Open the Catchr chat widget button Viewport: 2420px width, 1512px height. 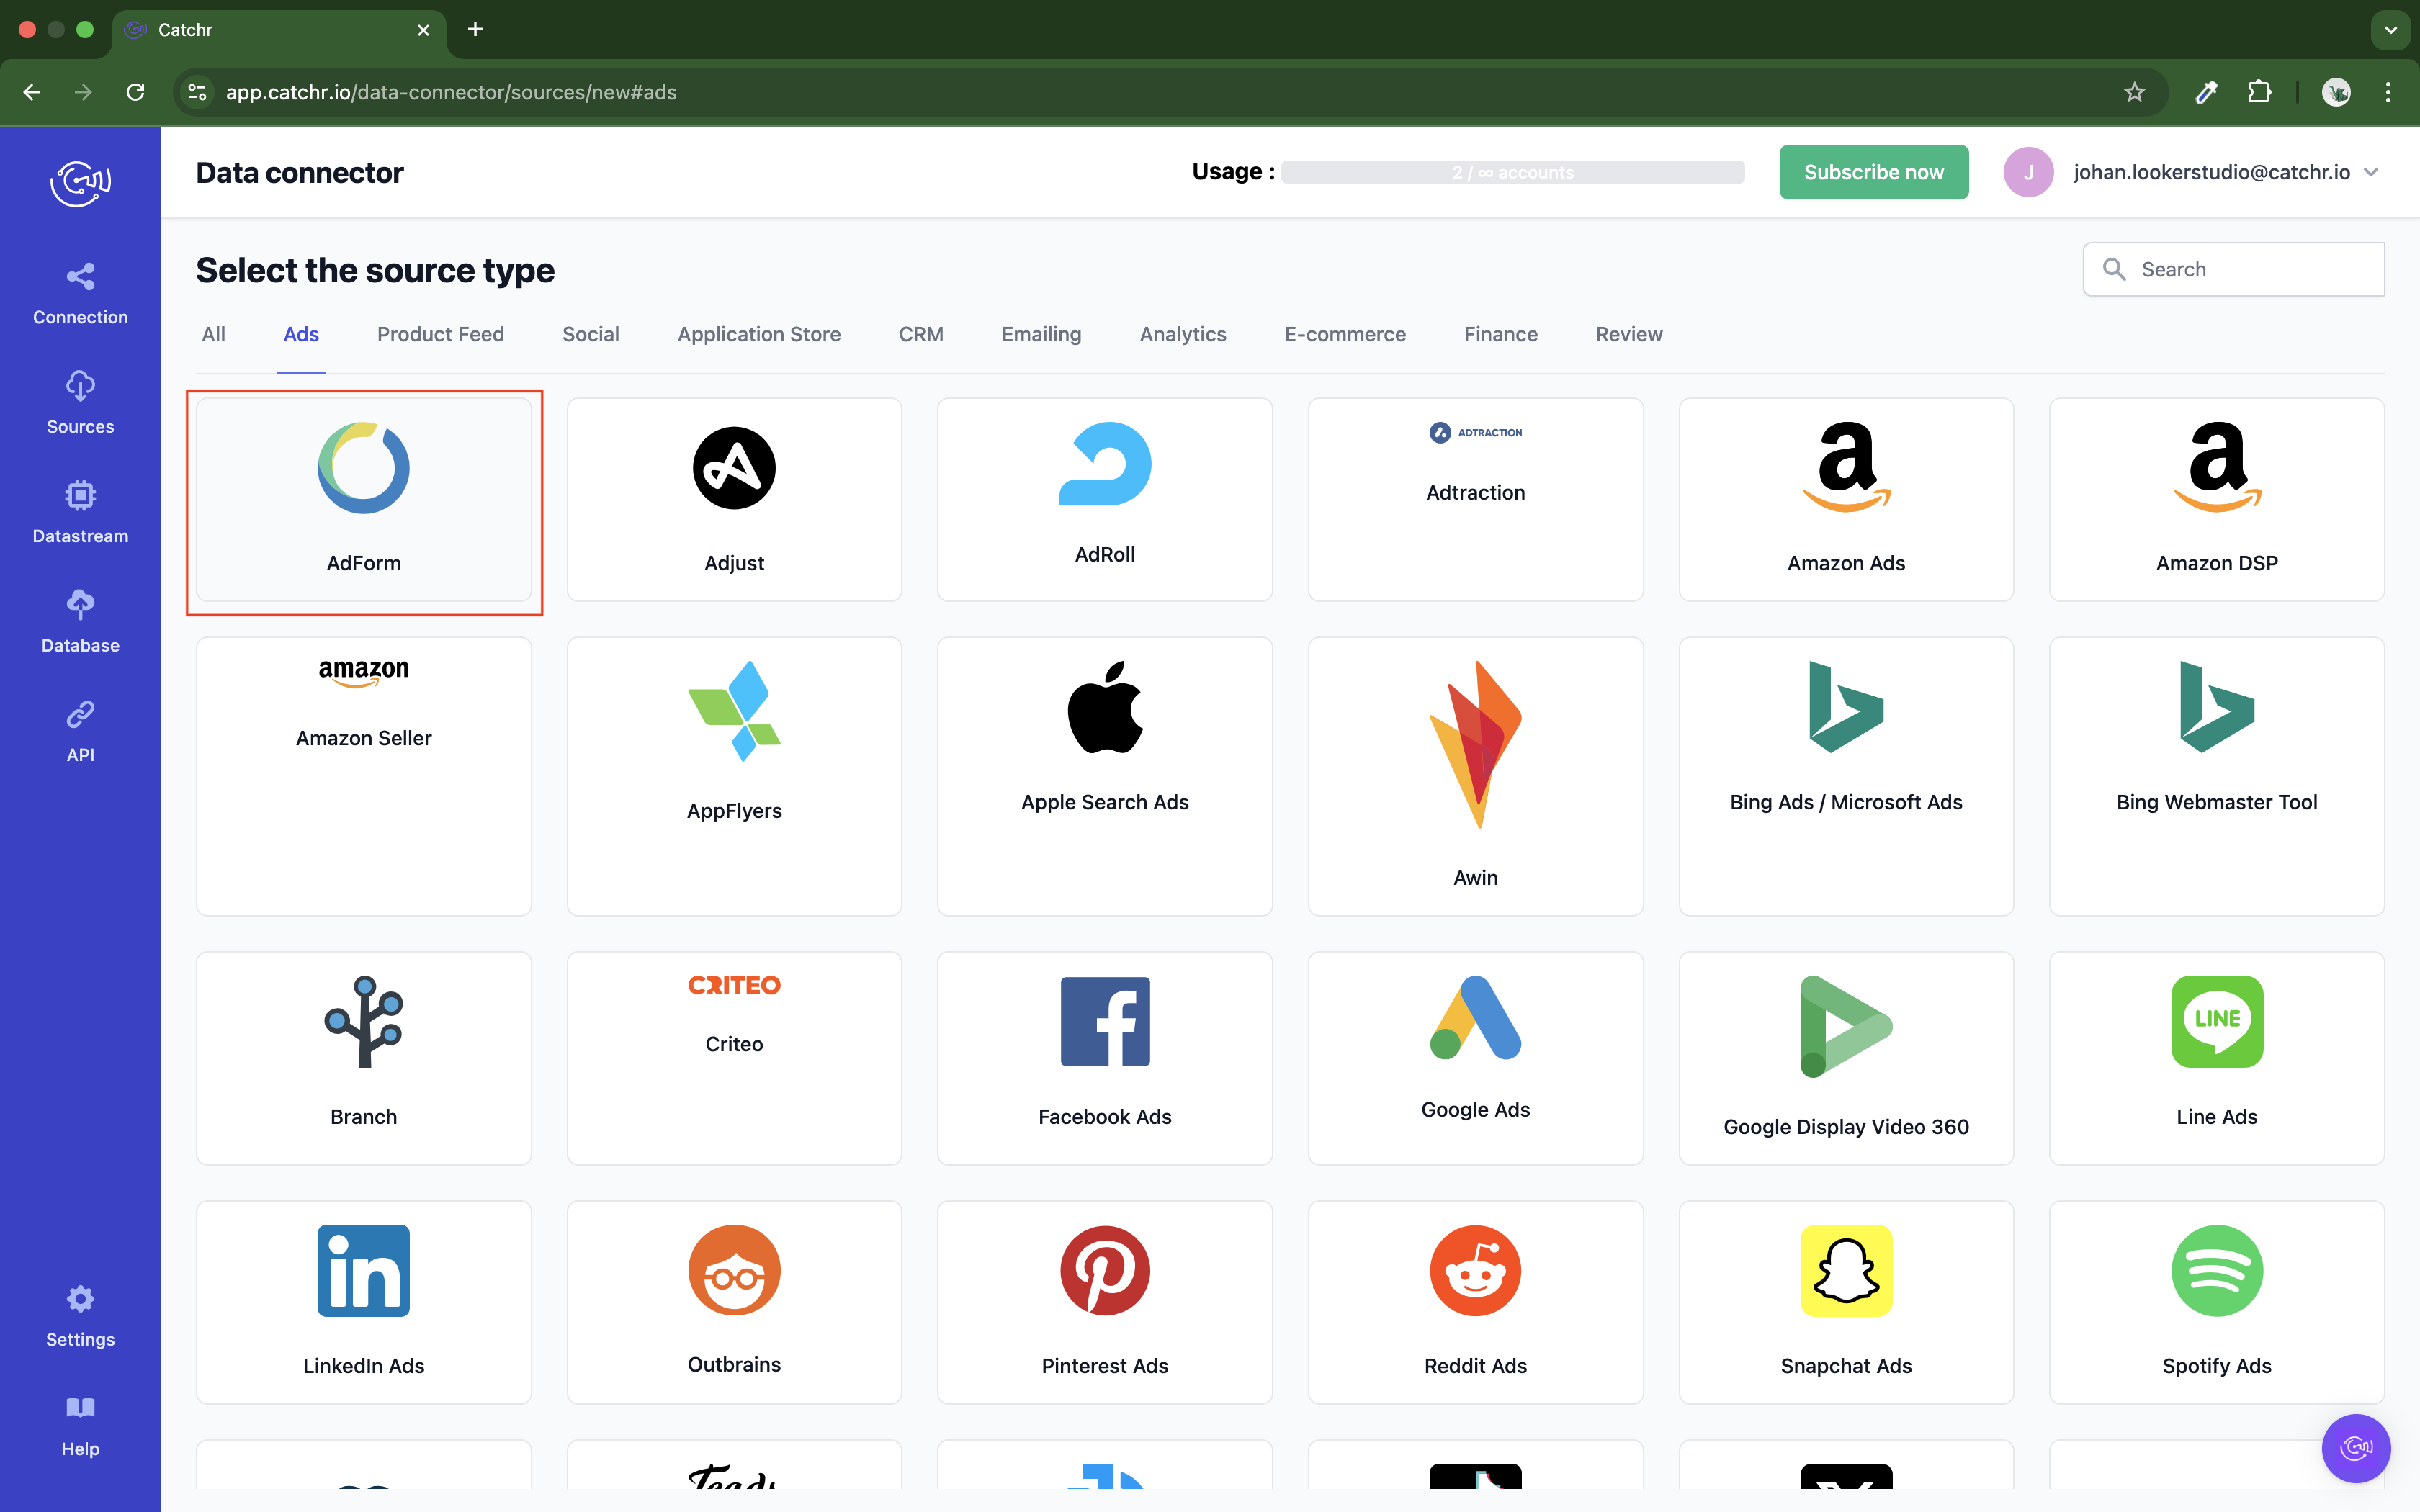2356,1447
